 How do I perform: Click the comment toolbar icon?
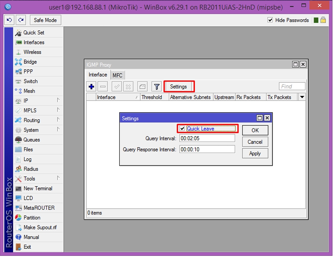[x=142, y=86]
